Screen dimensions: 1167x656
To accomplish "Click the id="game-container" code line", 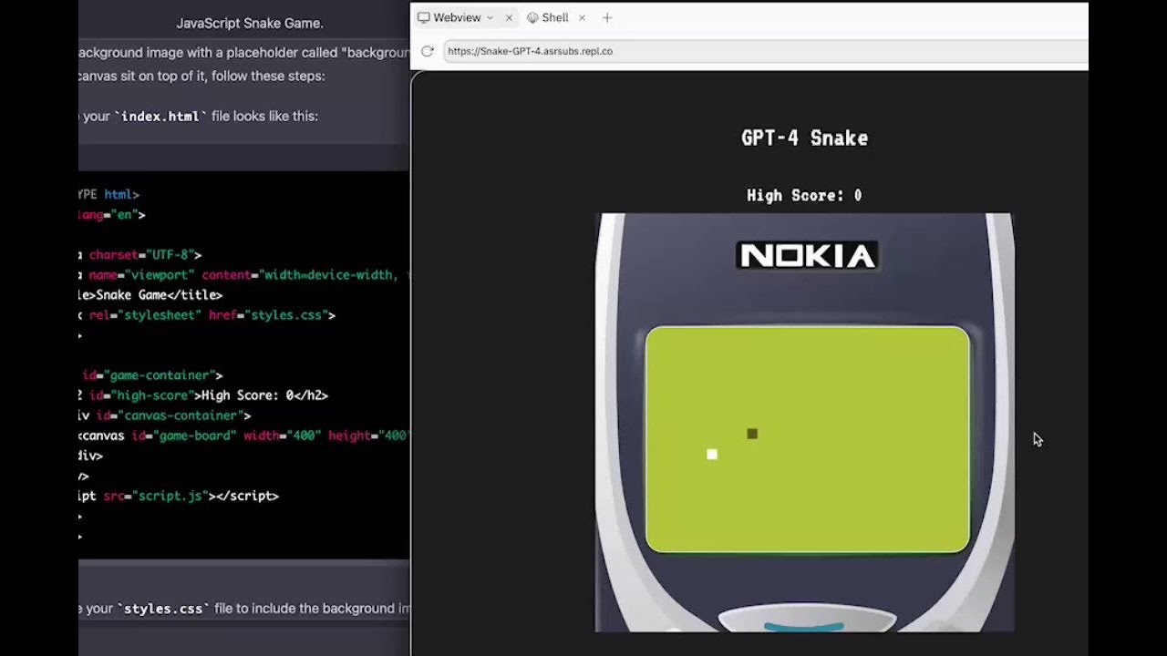I will pos(151,375).
